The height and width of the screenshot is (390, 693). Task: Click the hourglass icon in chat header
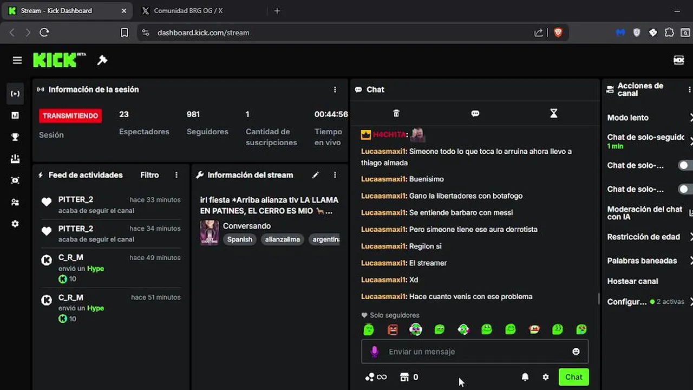[553, 113]
